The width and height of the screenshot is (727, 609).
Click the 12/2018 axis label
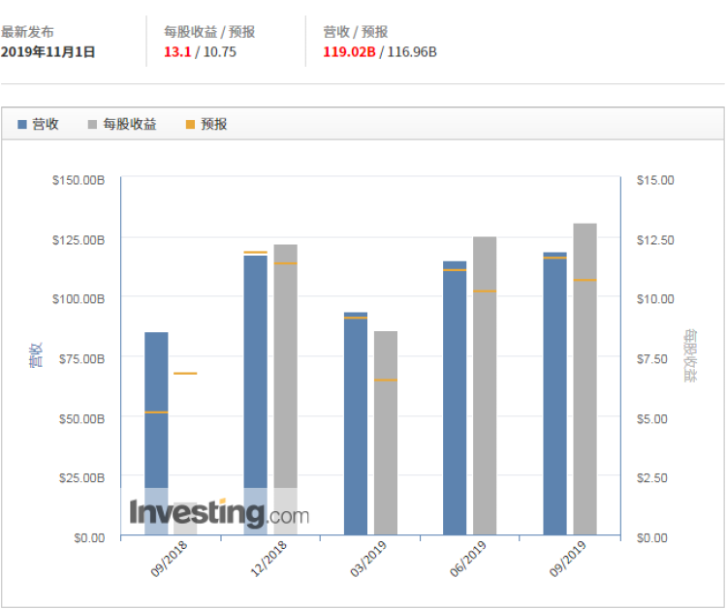pyautogui.click(x=269, y=559)
